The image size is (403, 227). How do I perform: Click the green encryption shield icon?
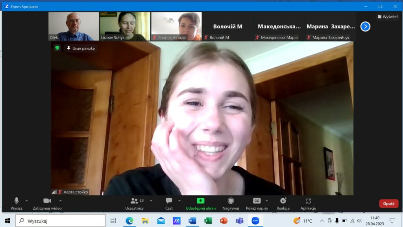[57, 48]
